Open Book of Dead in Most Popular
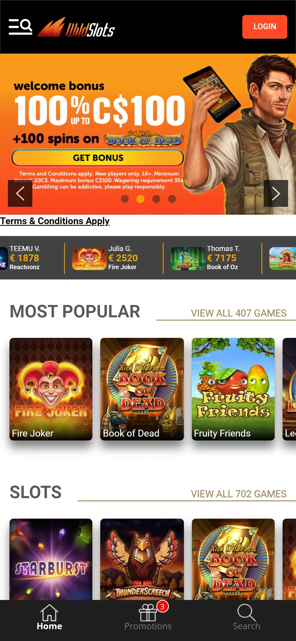This screenshot has width=296, height=641. coord(142,389)
